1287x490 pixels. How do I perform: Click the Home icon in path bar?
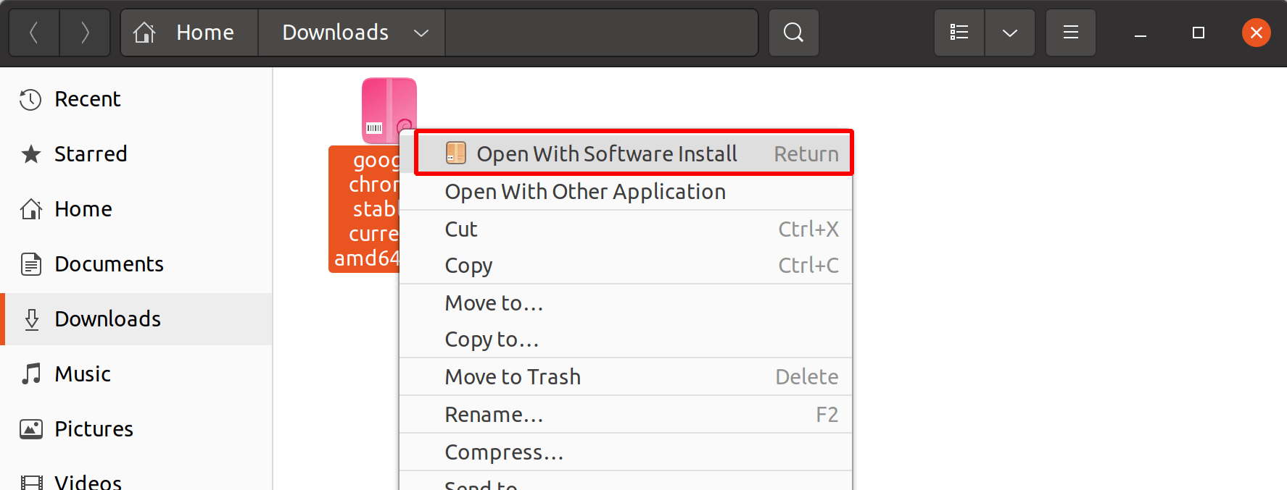tap(144, 33)
